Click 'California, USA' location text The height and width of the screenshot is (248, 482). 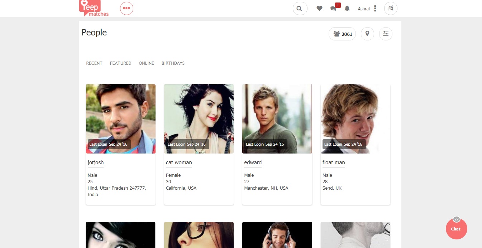181,188
